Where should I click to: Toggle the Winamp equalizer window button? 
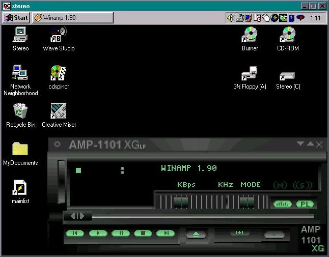283,204
